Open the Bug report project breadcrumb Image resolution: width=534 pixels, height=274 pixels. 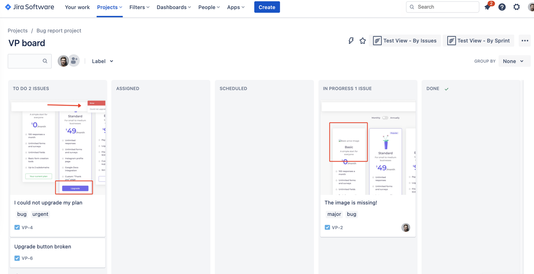pos(59,31)
